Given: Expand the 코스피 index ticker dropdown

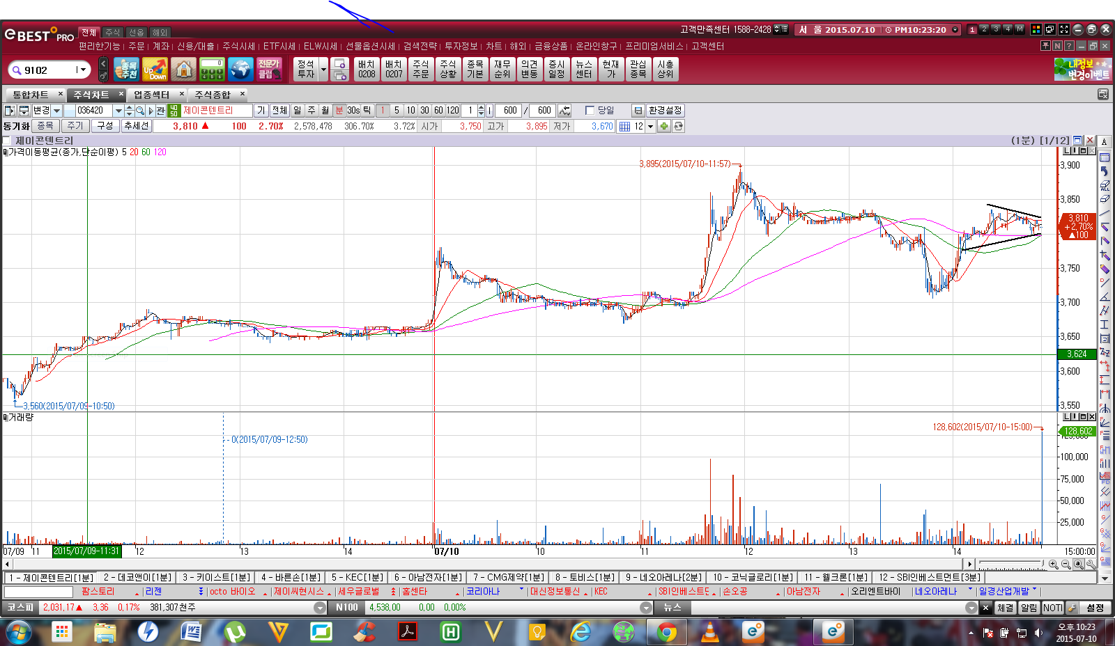Looking at the screenshot, I should click(320, 608).
